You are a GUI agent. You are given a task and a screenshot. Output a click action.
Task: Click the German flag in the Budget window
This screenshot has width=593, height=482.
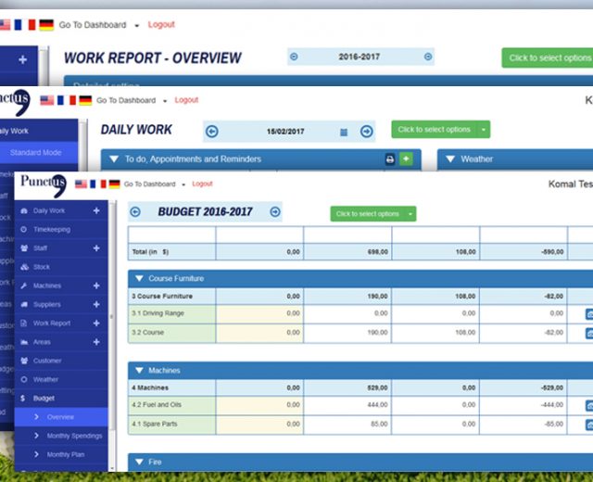tap(115, 184)
